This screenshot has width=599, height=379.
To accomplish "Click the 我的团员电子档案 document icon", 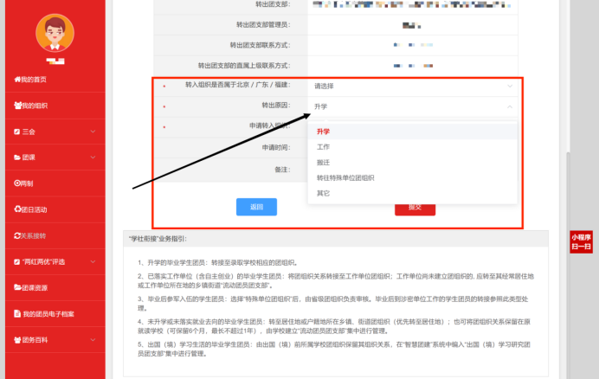I will (17, 313).
